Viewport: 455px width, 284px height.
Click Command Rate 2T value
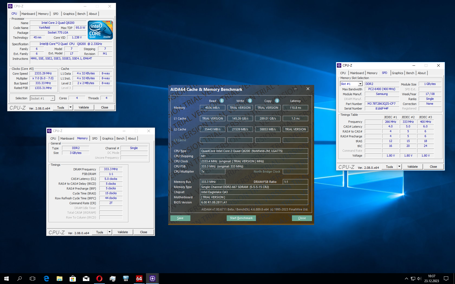pos(111,203)
